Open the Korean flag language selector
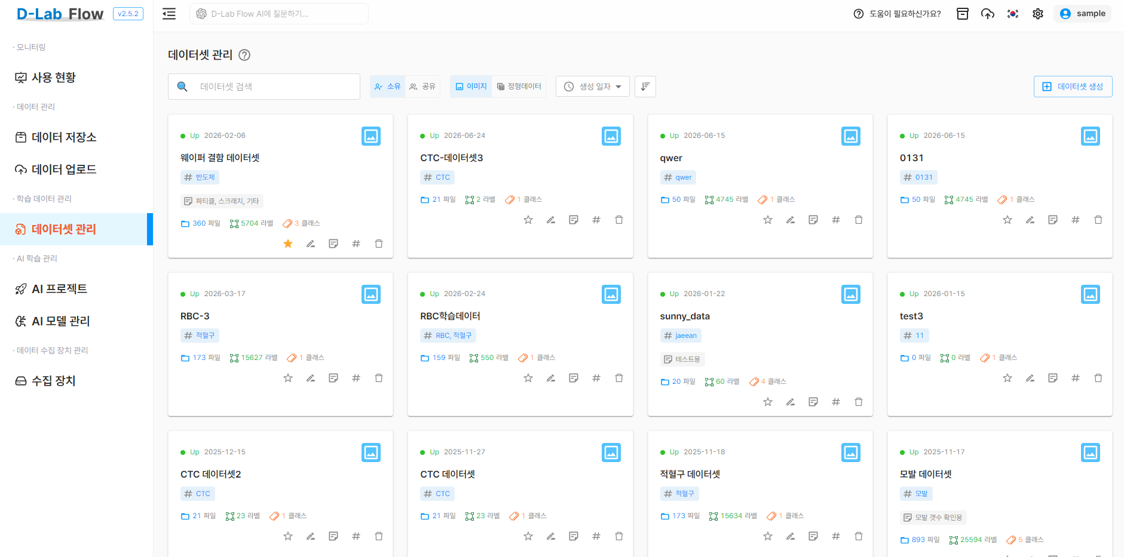Screen dimensions: 1124x557 click(1013, 14)
